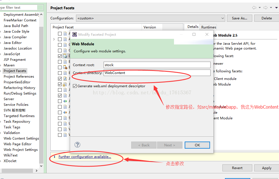Click the back arrow in the Project Facets toolbar
Image resolution: width=279 pixels, height=179 pixels.
coord(254,8)
